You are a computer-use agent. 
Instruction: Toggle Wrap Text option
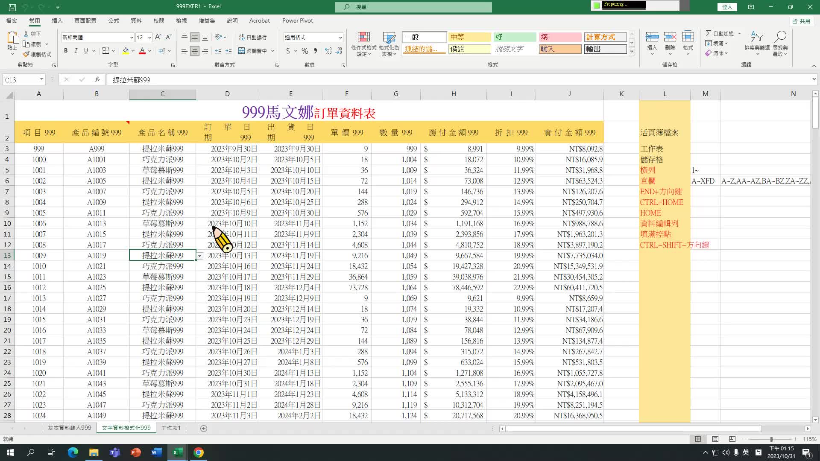click(253, 38)
